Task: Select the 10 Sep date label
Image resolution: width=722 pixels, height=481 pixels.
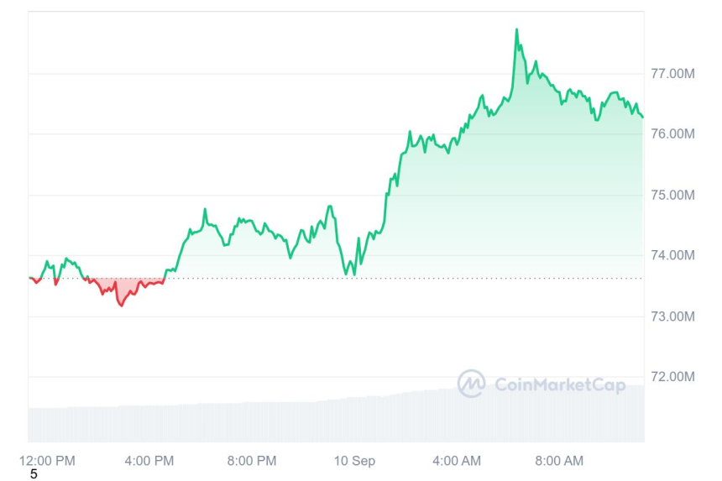Action: 354,461
